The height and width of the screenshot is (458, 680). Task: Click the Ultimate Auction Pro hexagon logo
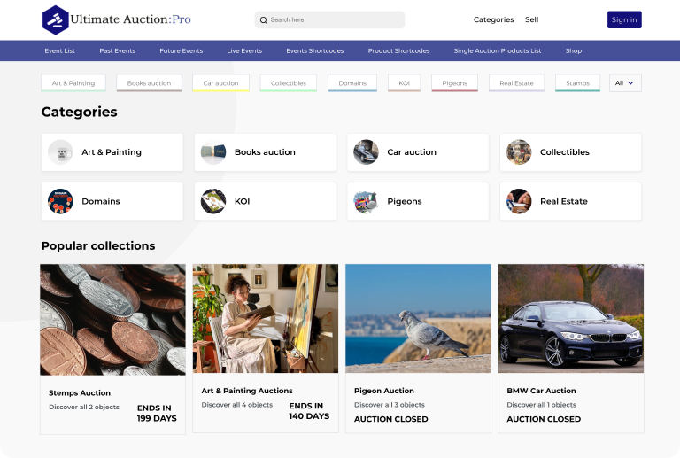coord(55,19)
